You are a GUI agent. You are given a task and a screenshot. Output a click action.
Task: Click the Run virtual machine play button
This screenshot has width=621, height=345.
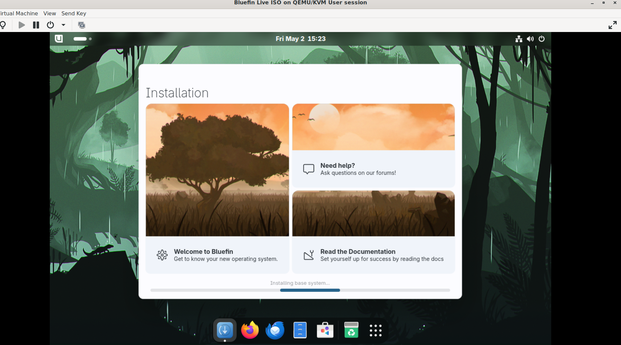click(22, 25)
